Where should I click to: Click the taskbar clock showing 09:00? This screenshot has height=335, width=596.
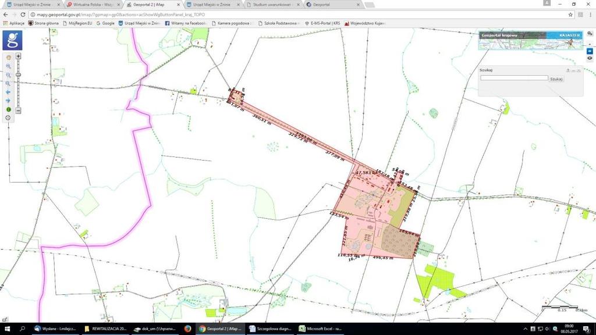569,329
